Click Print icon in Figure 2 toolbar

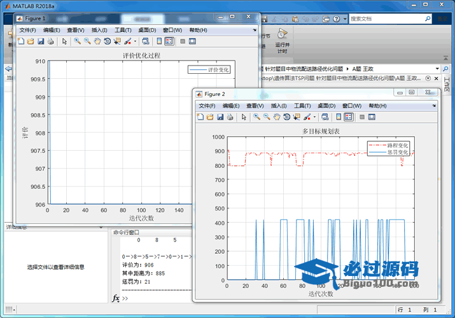(230, 117)
